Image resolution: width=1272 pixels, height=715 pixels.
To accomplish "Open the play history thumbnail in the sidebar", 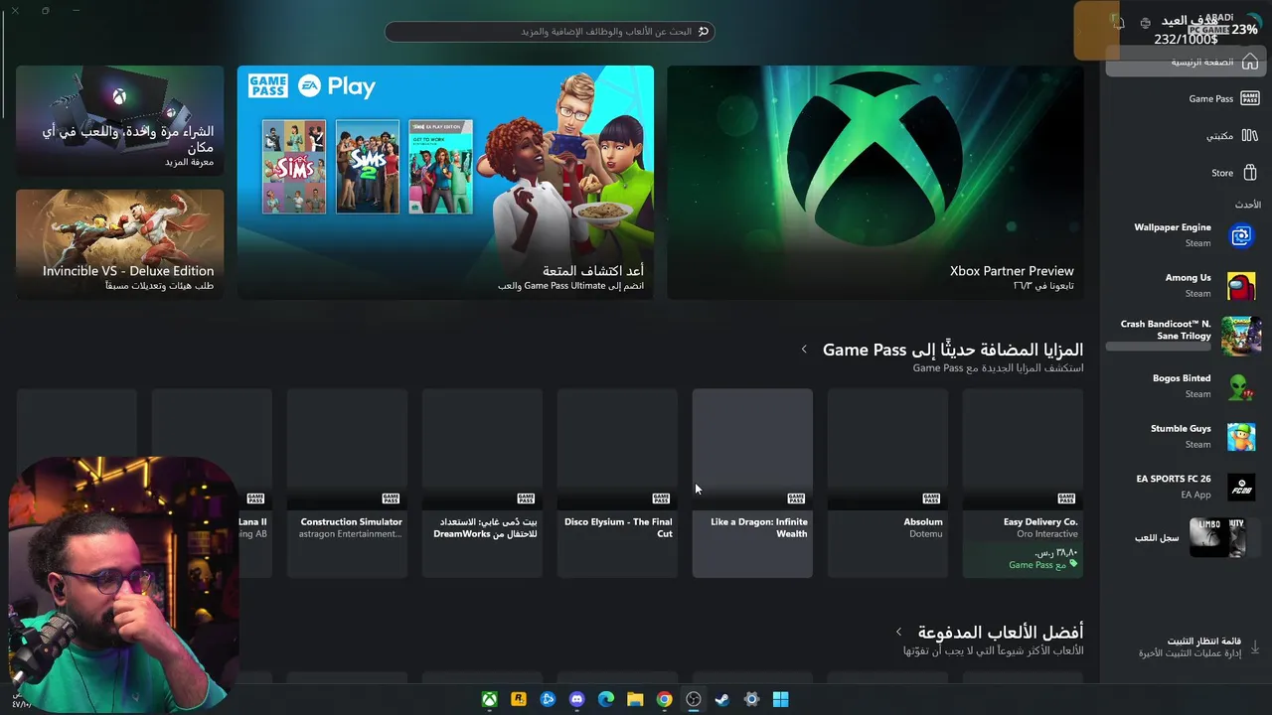I will coord(1217,537).
